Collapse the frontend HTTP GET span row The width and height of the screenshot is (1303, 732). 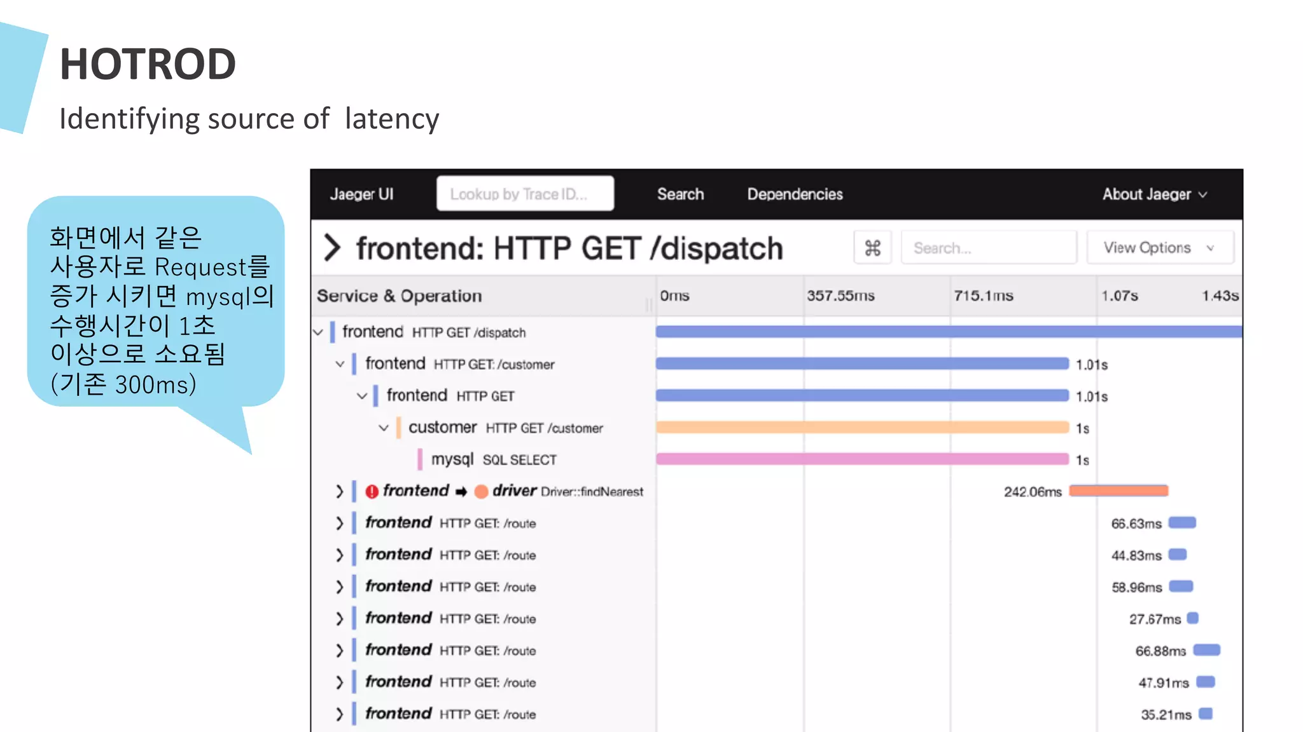tap(362, 396)
